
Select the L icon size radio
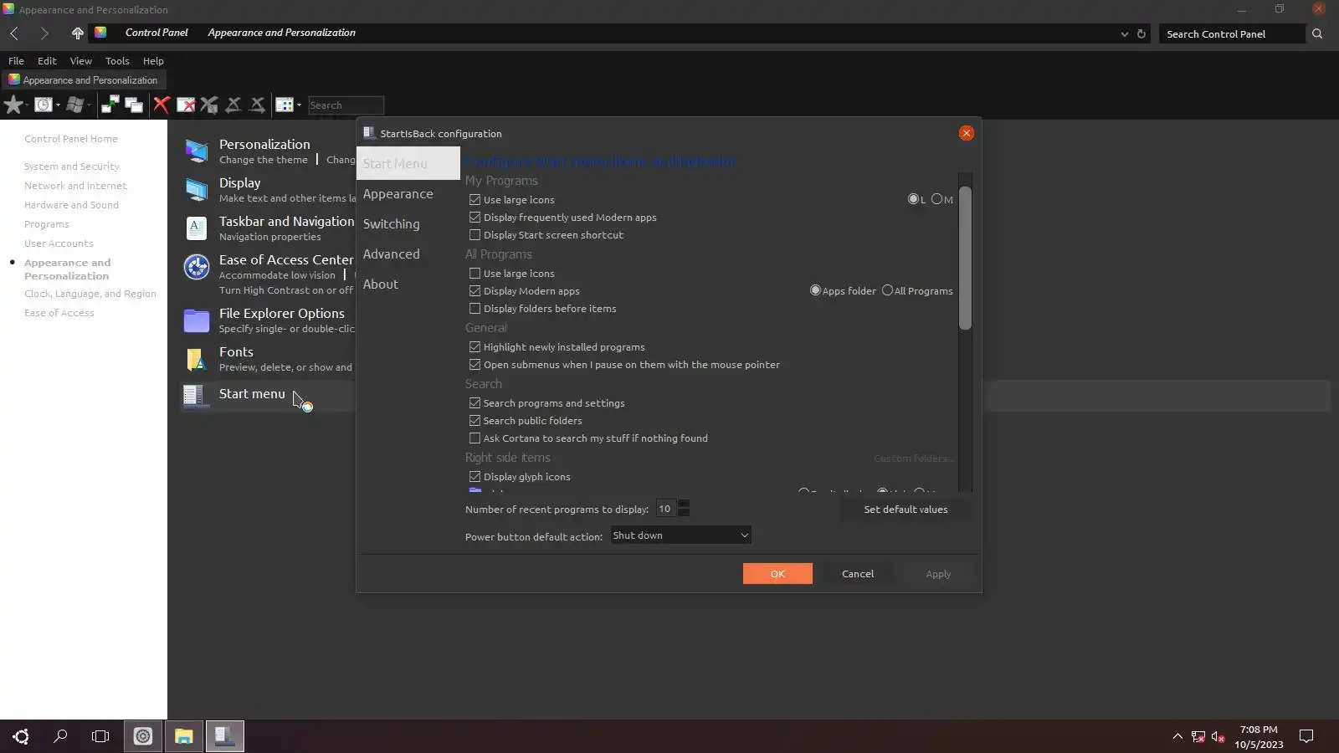(x=913, y=199)
